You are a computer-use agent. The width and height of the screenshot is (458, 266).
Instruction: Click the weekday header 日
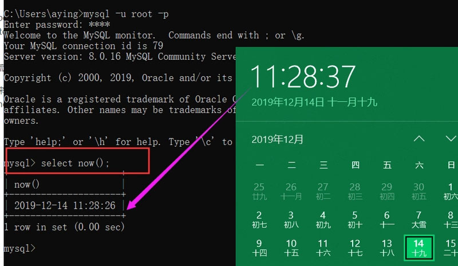click(x=451, y=165)
